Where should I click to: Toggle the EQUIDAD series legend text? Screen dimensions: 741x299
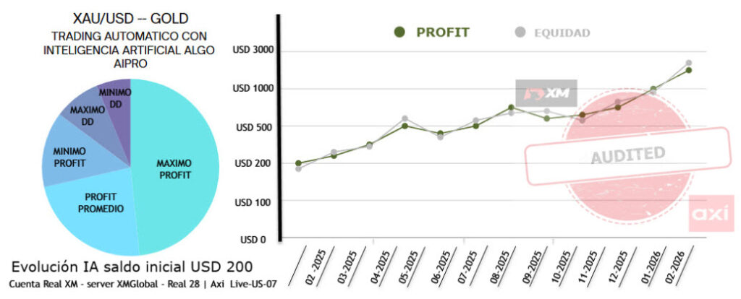tap(562, 32)
